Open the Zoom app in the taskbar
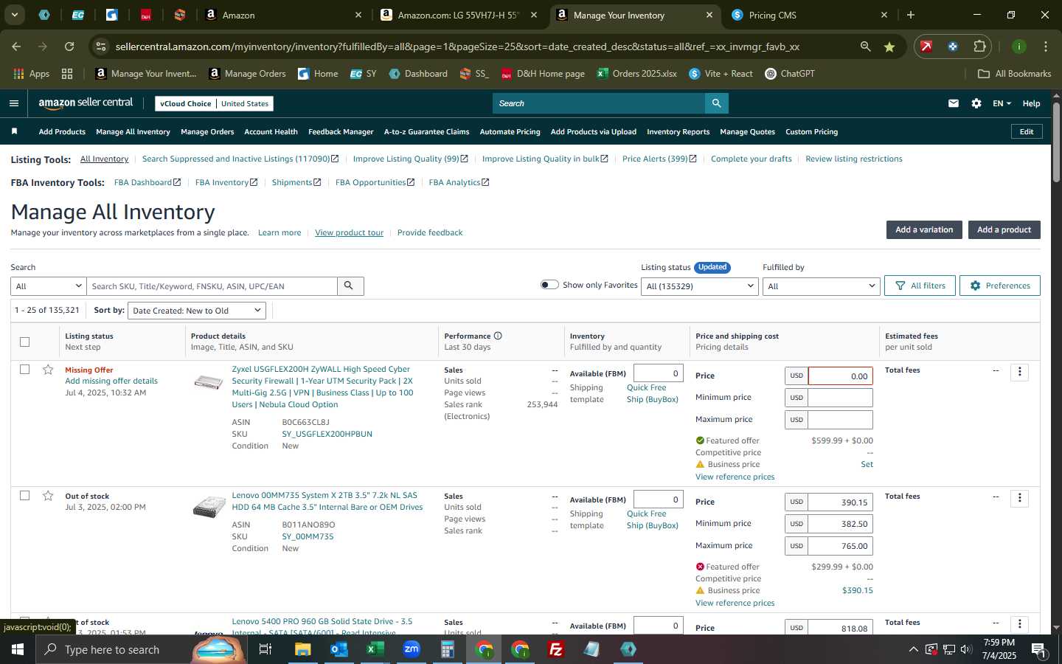The width and height of the screenshot is (1062, 664). tap(412, 649)
